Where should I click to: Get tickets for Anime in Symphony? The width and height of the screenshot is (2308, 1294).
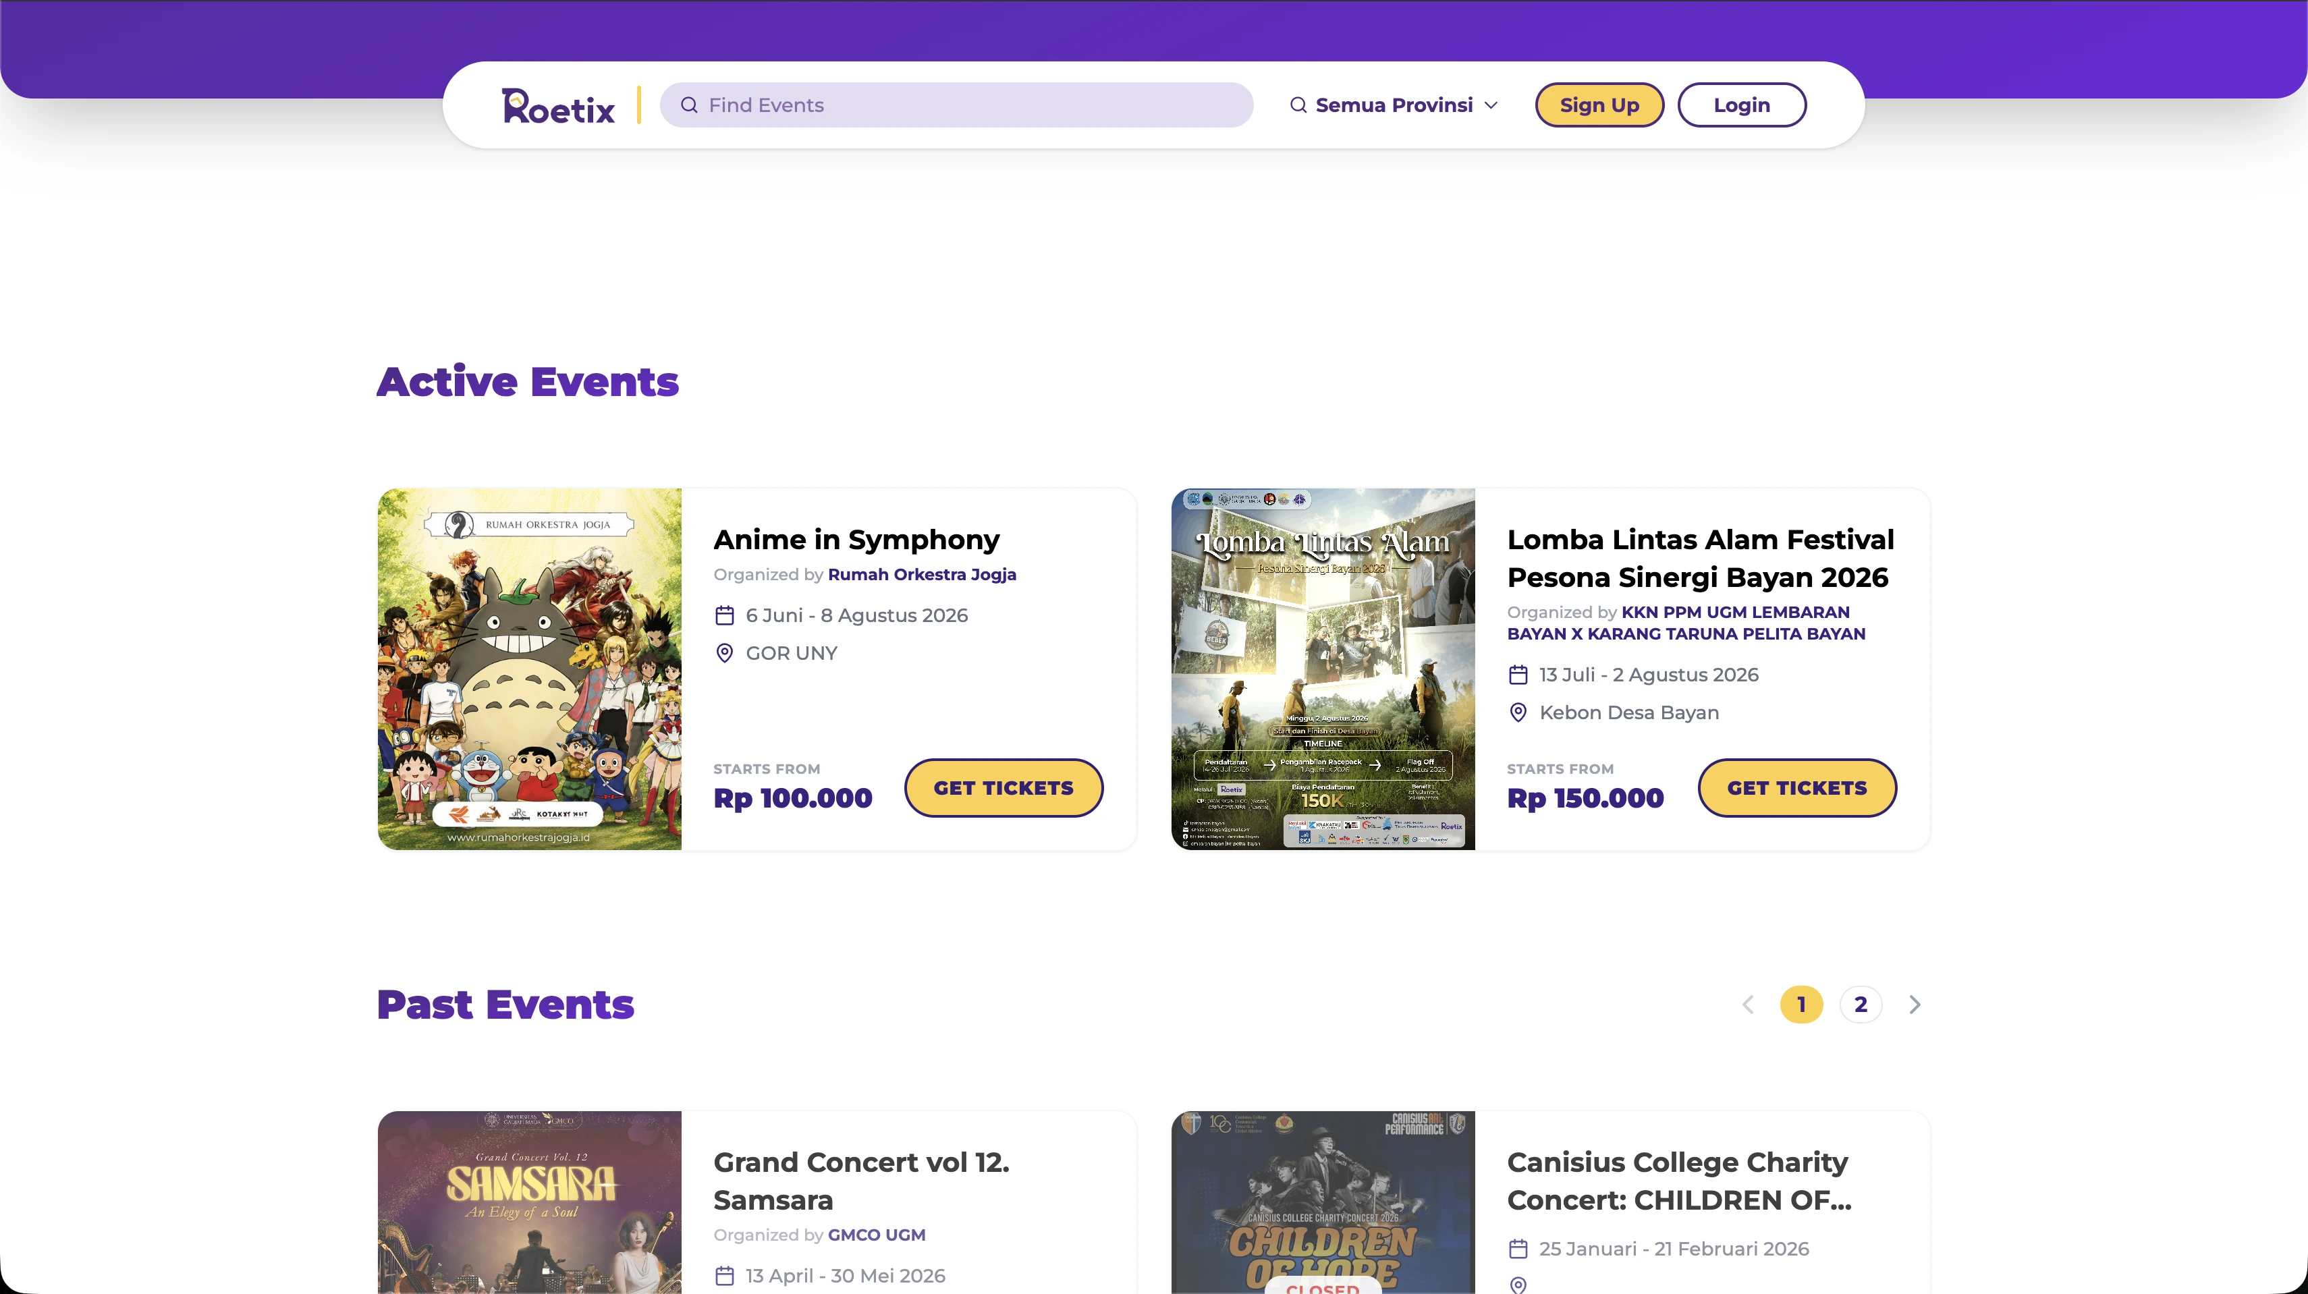(x=1004, y=788)
